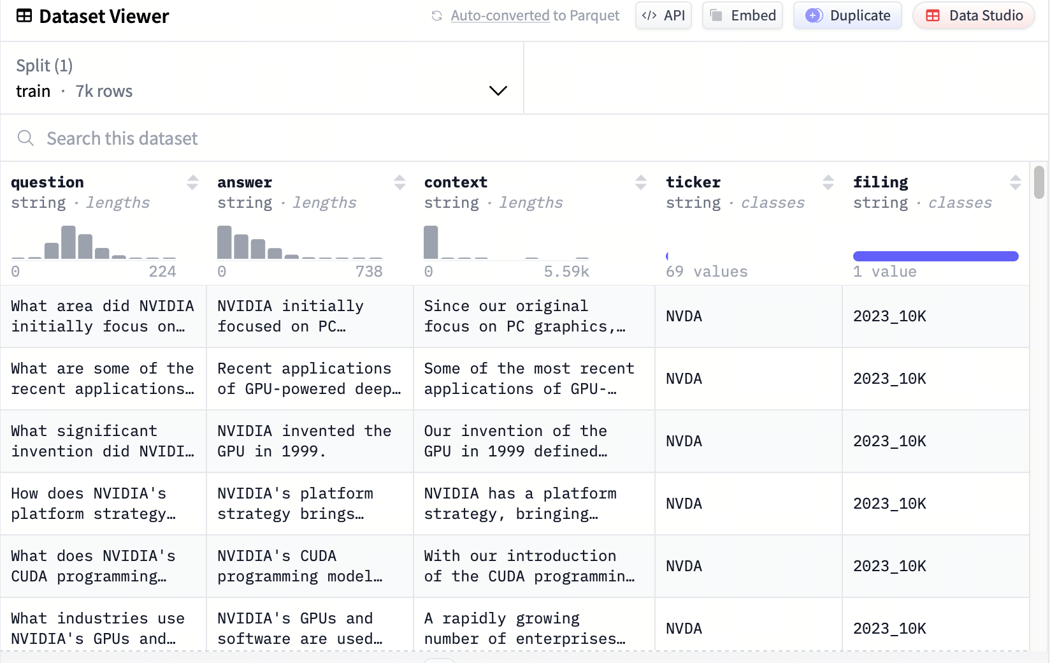Sort by the answer column
The image size is (1050, 663).
[x=399, y=182]
